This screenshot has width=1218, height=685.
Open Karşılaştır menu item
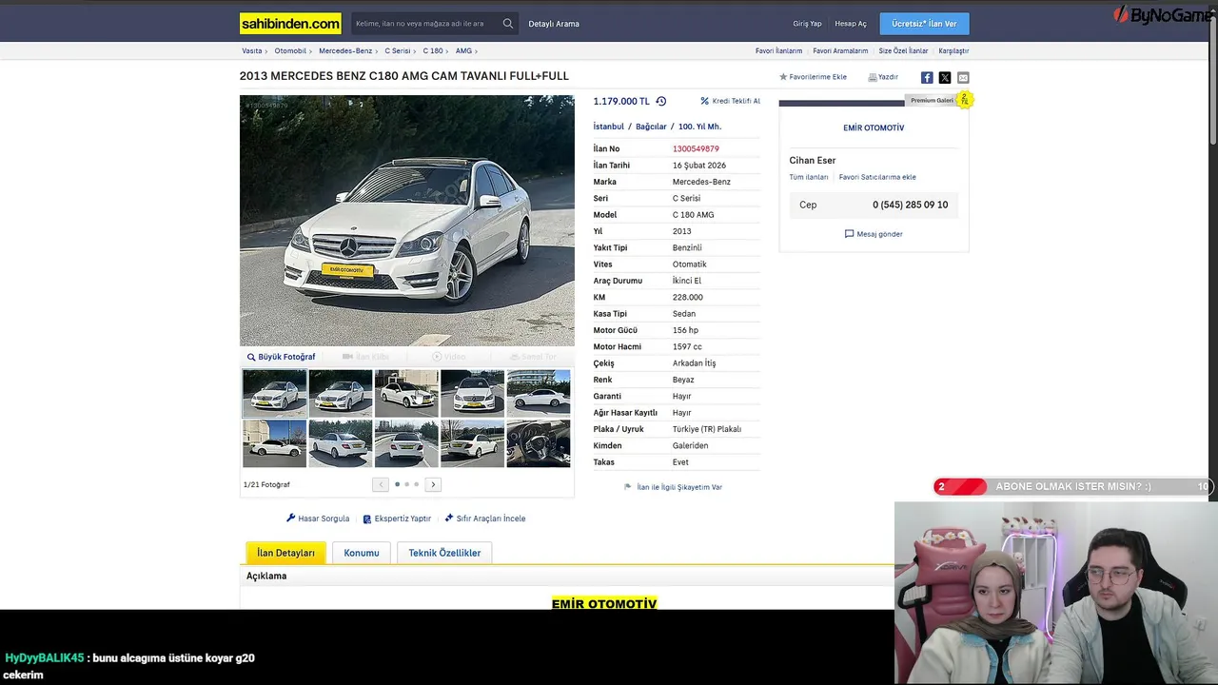[953, 51]
